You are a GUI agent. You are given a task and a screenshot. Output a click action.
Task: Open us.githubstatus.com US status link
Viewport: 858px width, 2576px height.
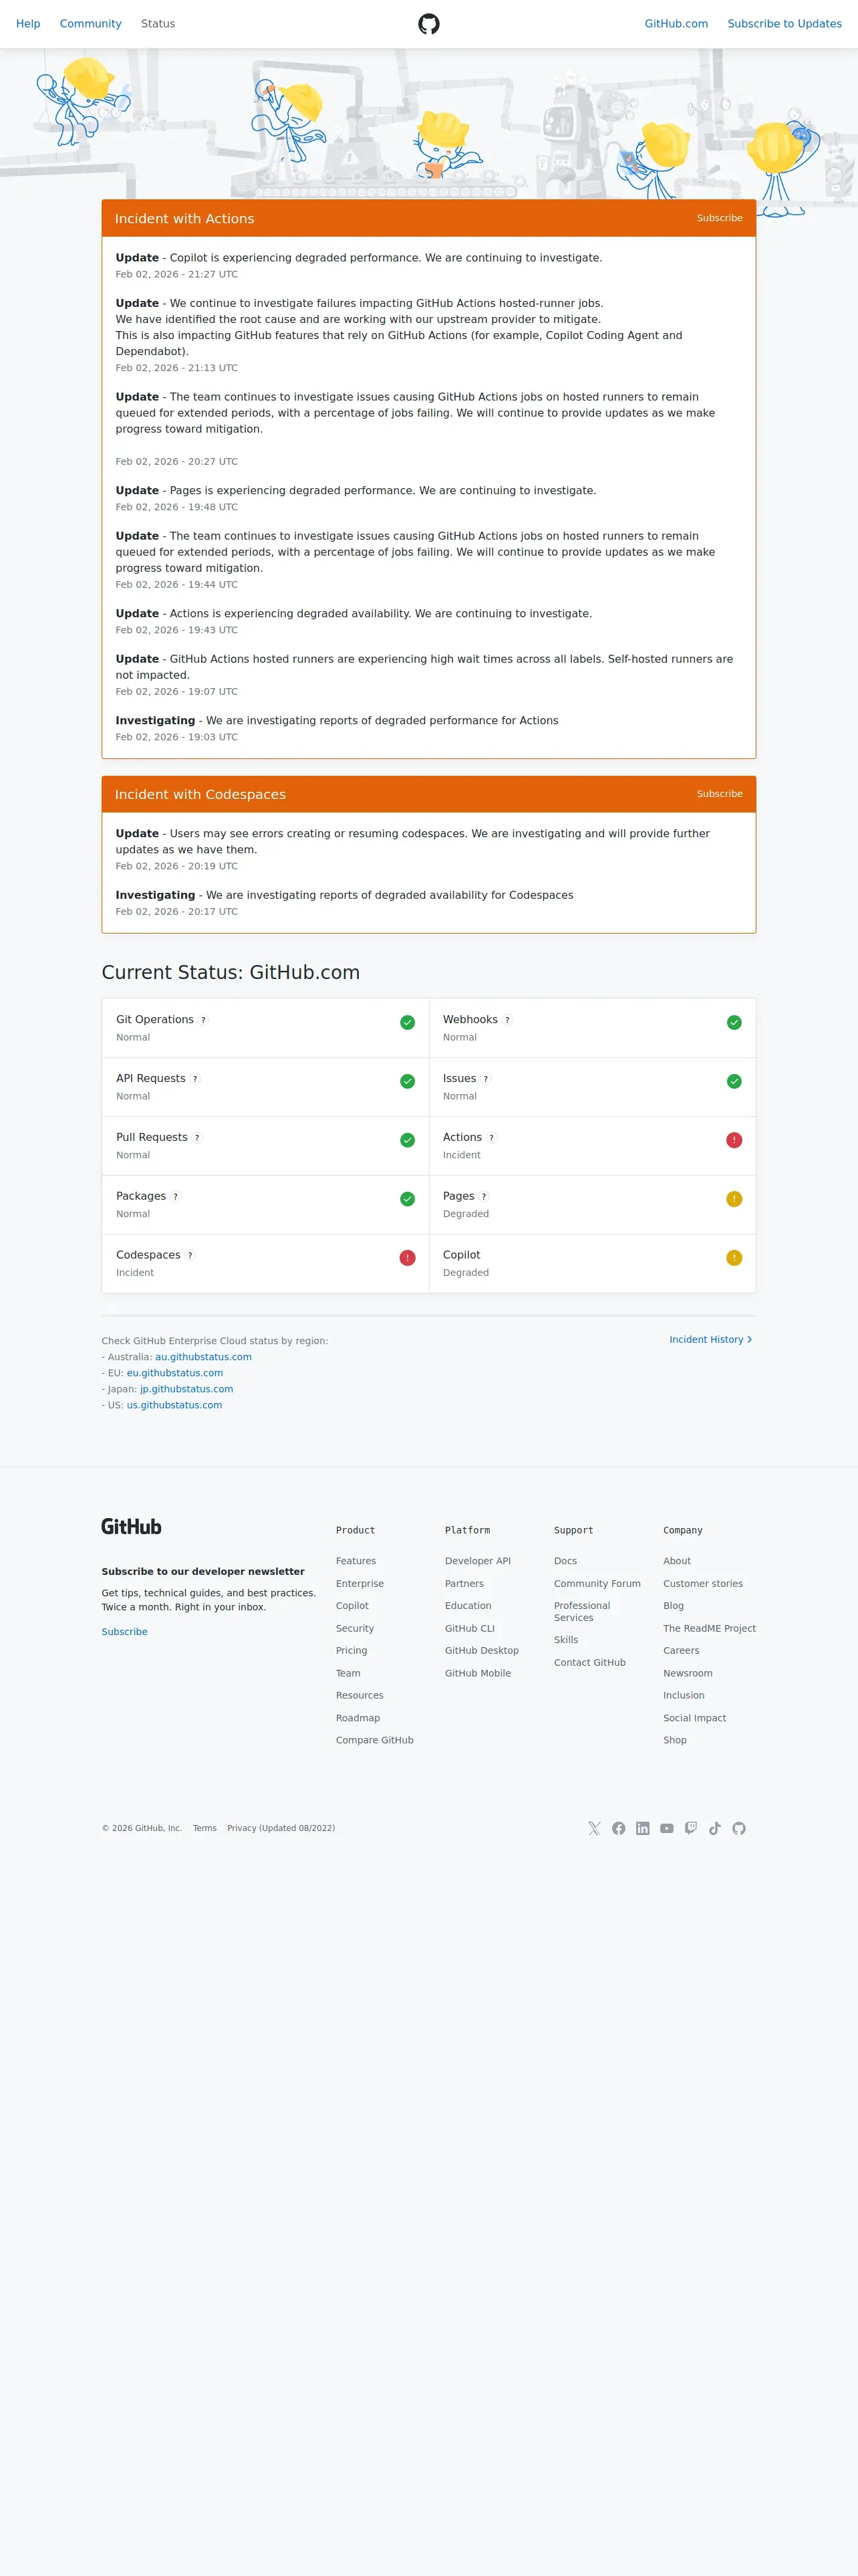coord(175,1405)
